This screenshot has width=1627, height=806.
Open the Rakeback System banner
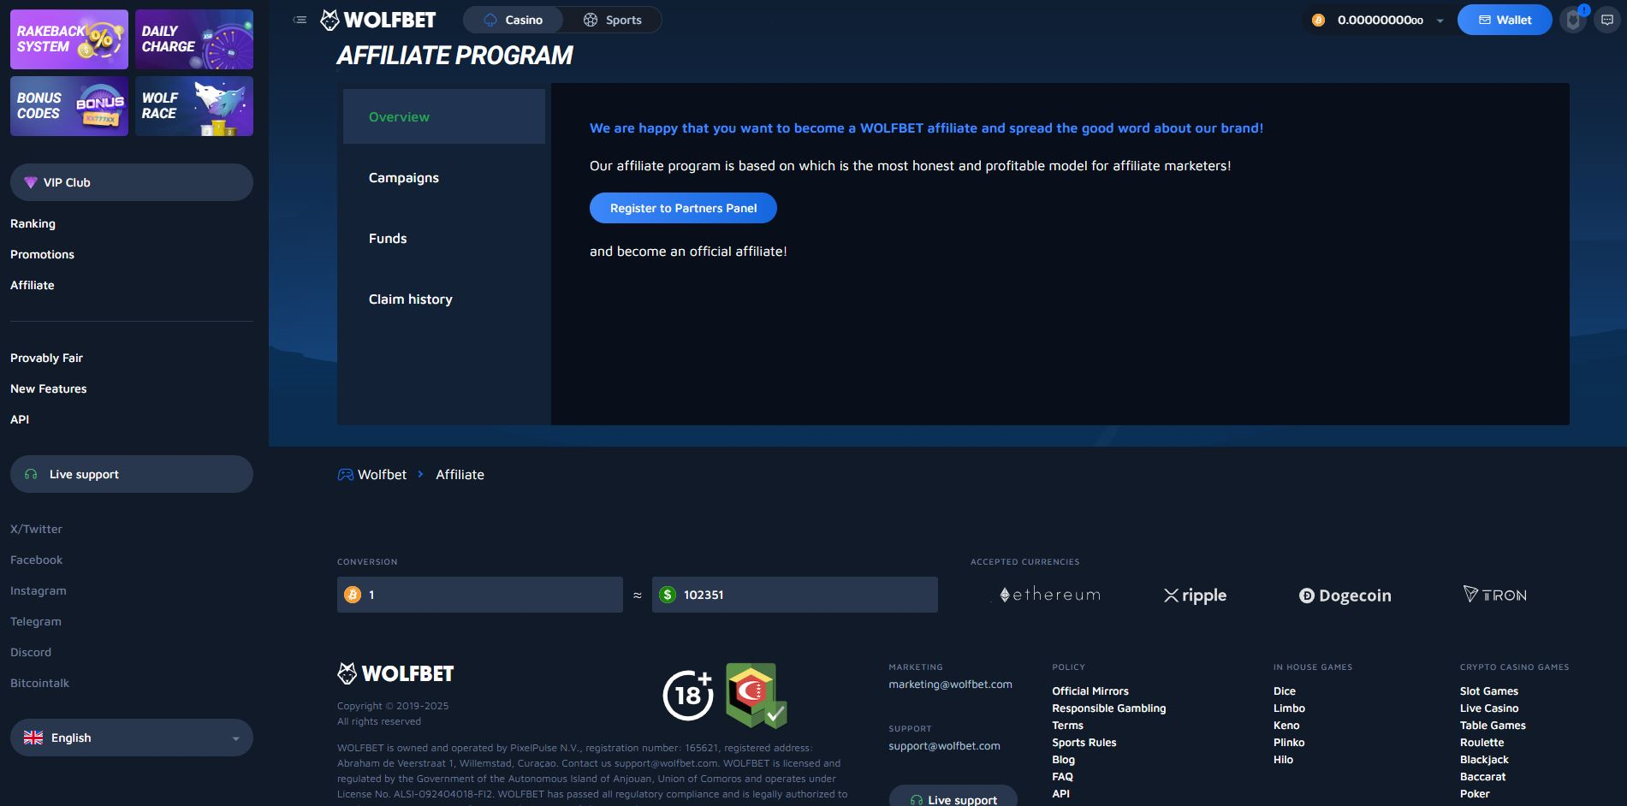[x=69, y=39]
